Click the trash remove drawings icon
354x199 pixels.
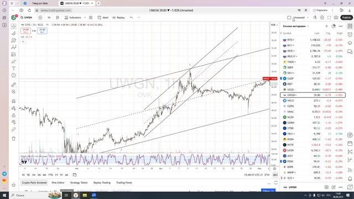click(14, 139)
